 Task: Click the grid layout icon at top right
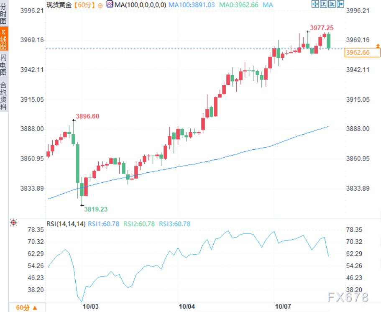(324, 5)
